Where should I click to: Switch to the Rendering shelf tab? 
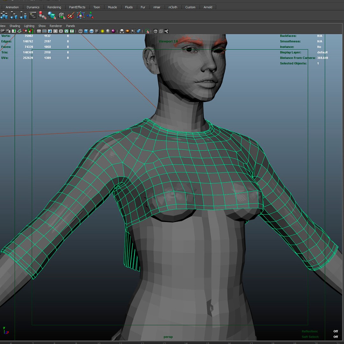tap(54, 7)
